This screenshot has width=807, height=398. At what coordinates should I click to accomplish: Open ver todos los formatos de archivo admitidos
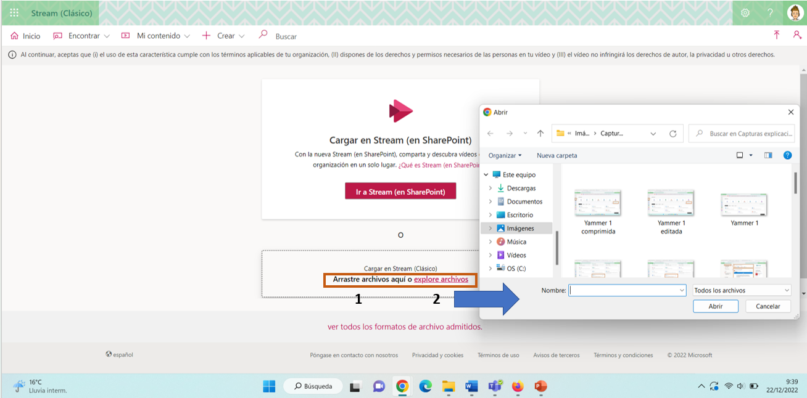click(405, 327)
